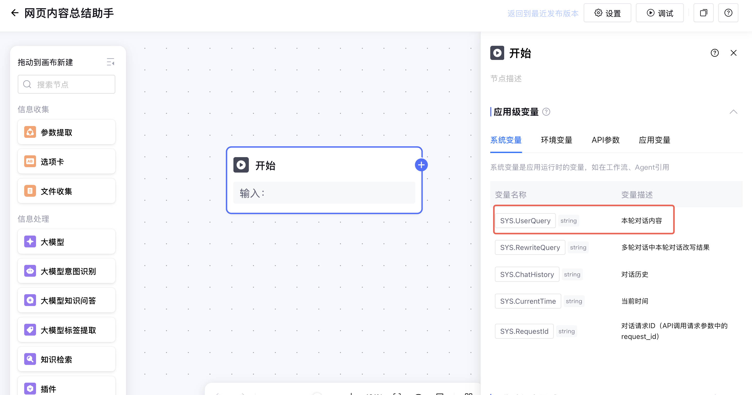Switch to the 环境变量 tab

(556, 140)
